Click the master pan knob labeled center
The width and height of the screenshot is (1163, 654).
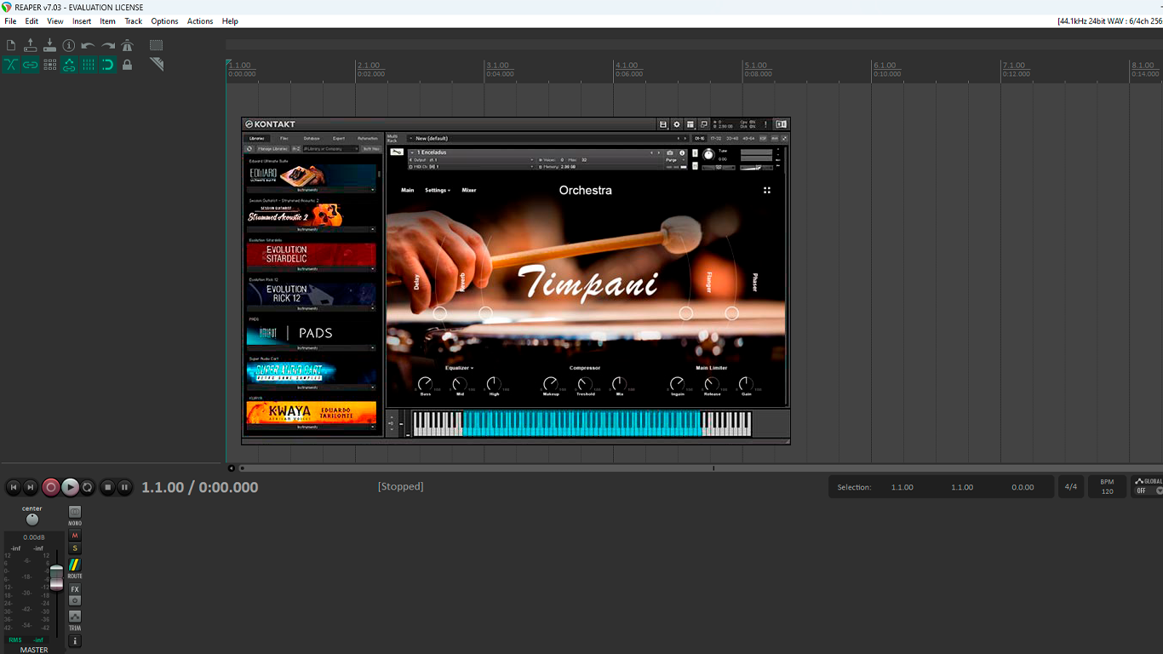[x=32, y=519]
